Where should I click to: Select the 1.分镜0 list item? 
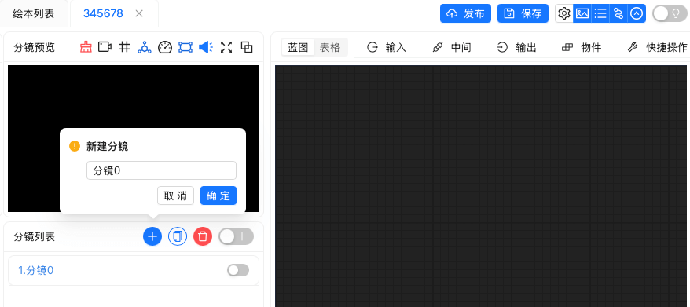pos(134,270)
